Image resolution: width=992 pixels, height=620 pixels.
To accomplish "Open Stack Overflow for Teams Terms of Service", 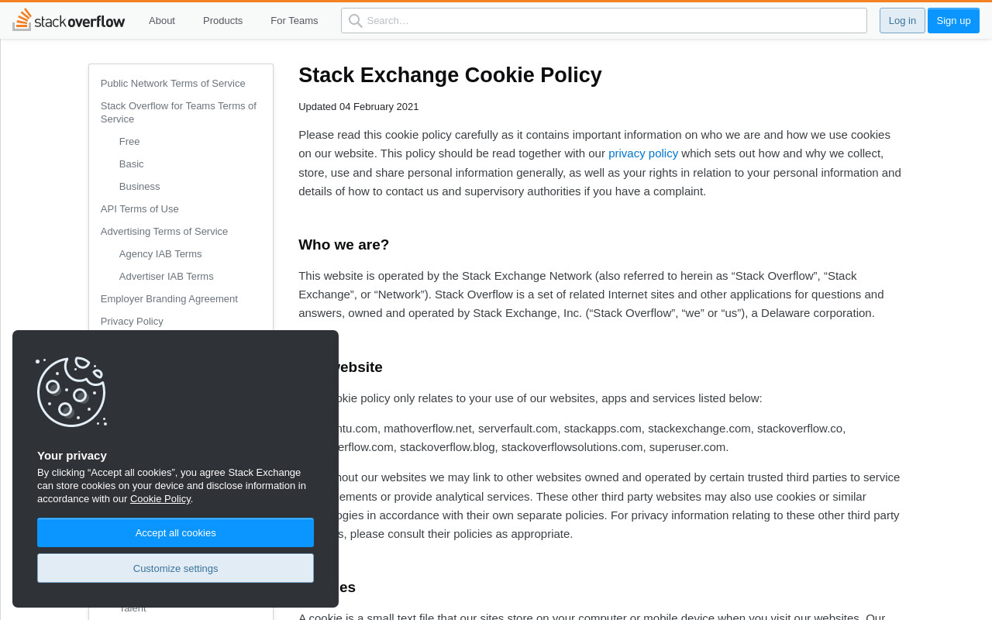I will click(180, 112).
